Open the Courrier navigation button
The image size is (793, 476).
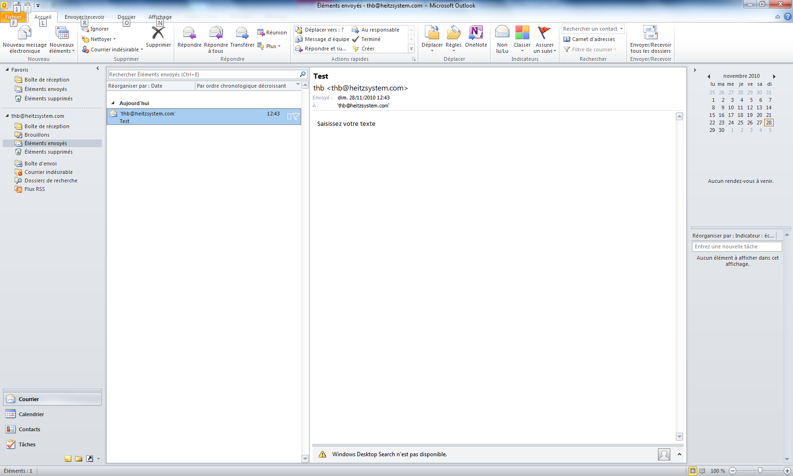[52, 399]
